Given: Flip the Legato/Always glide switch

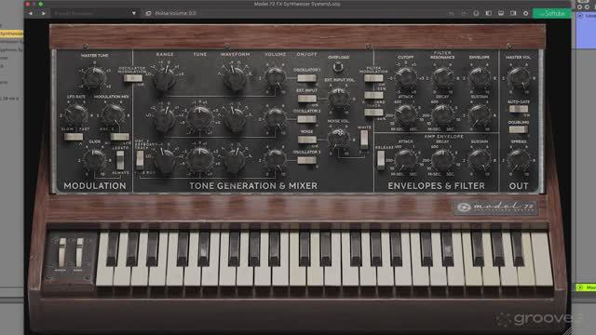Looking at the screenshot, I should (x=120, y=160).
